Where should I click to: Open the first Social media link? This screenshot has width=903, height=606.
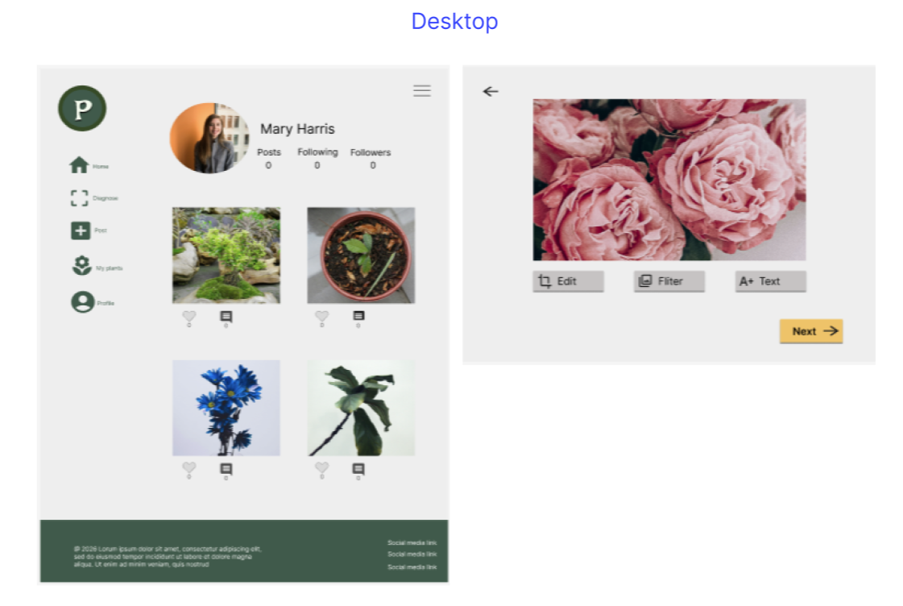point(411,542)
